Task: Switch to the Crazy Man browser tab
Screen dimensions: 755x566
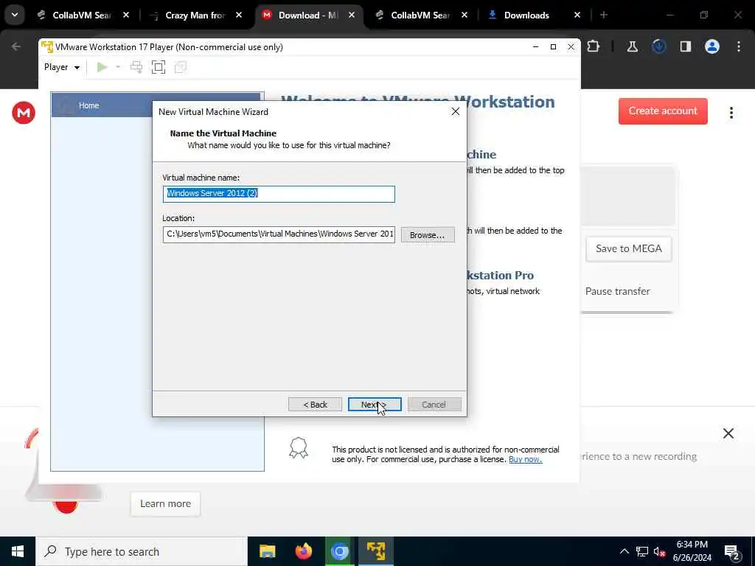Action: click(195, 15)
